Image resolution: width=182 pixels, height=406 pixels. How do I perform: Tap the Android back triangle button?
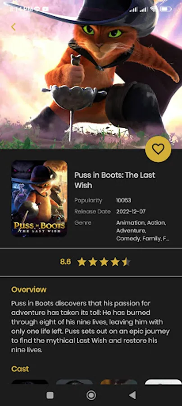point(132,395)
